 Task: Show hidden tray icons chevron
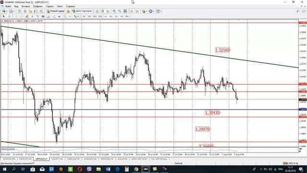(x=261, y=169)
